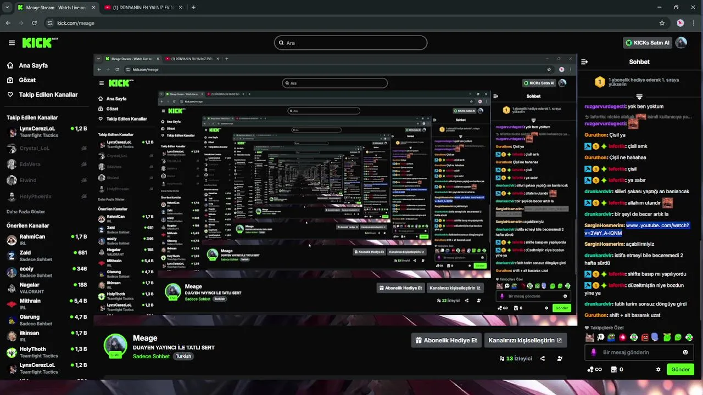Open Zald channel in sidebar

click(x=46, y=256)
